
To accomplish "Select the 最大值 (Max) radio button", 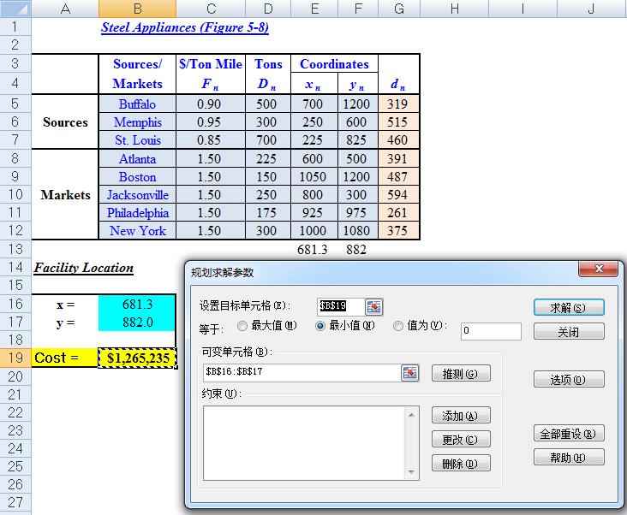I will (242, 326).
